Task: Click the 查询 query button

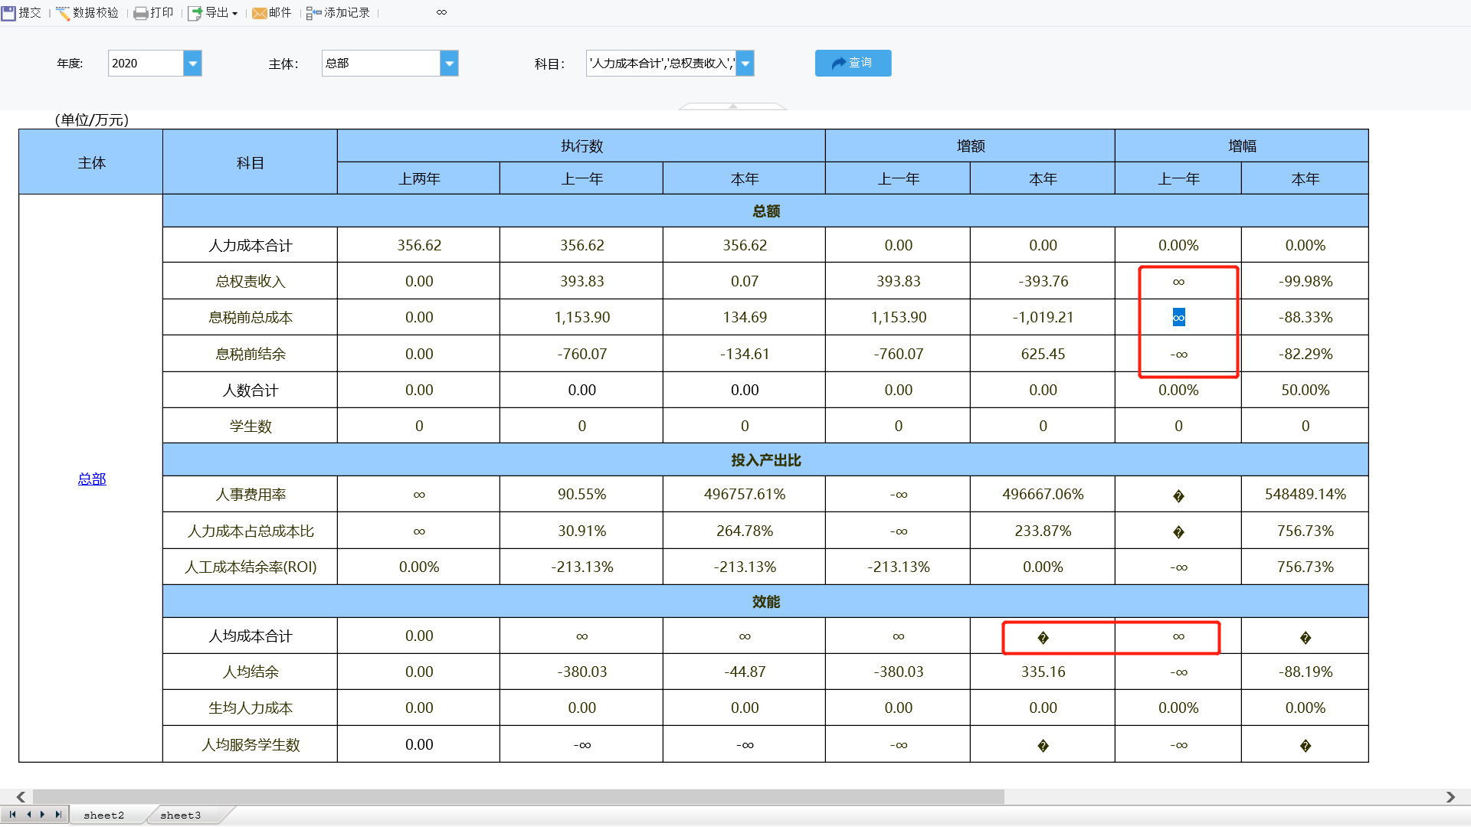Action: coord(853,63)
